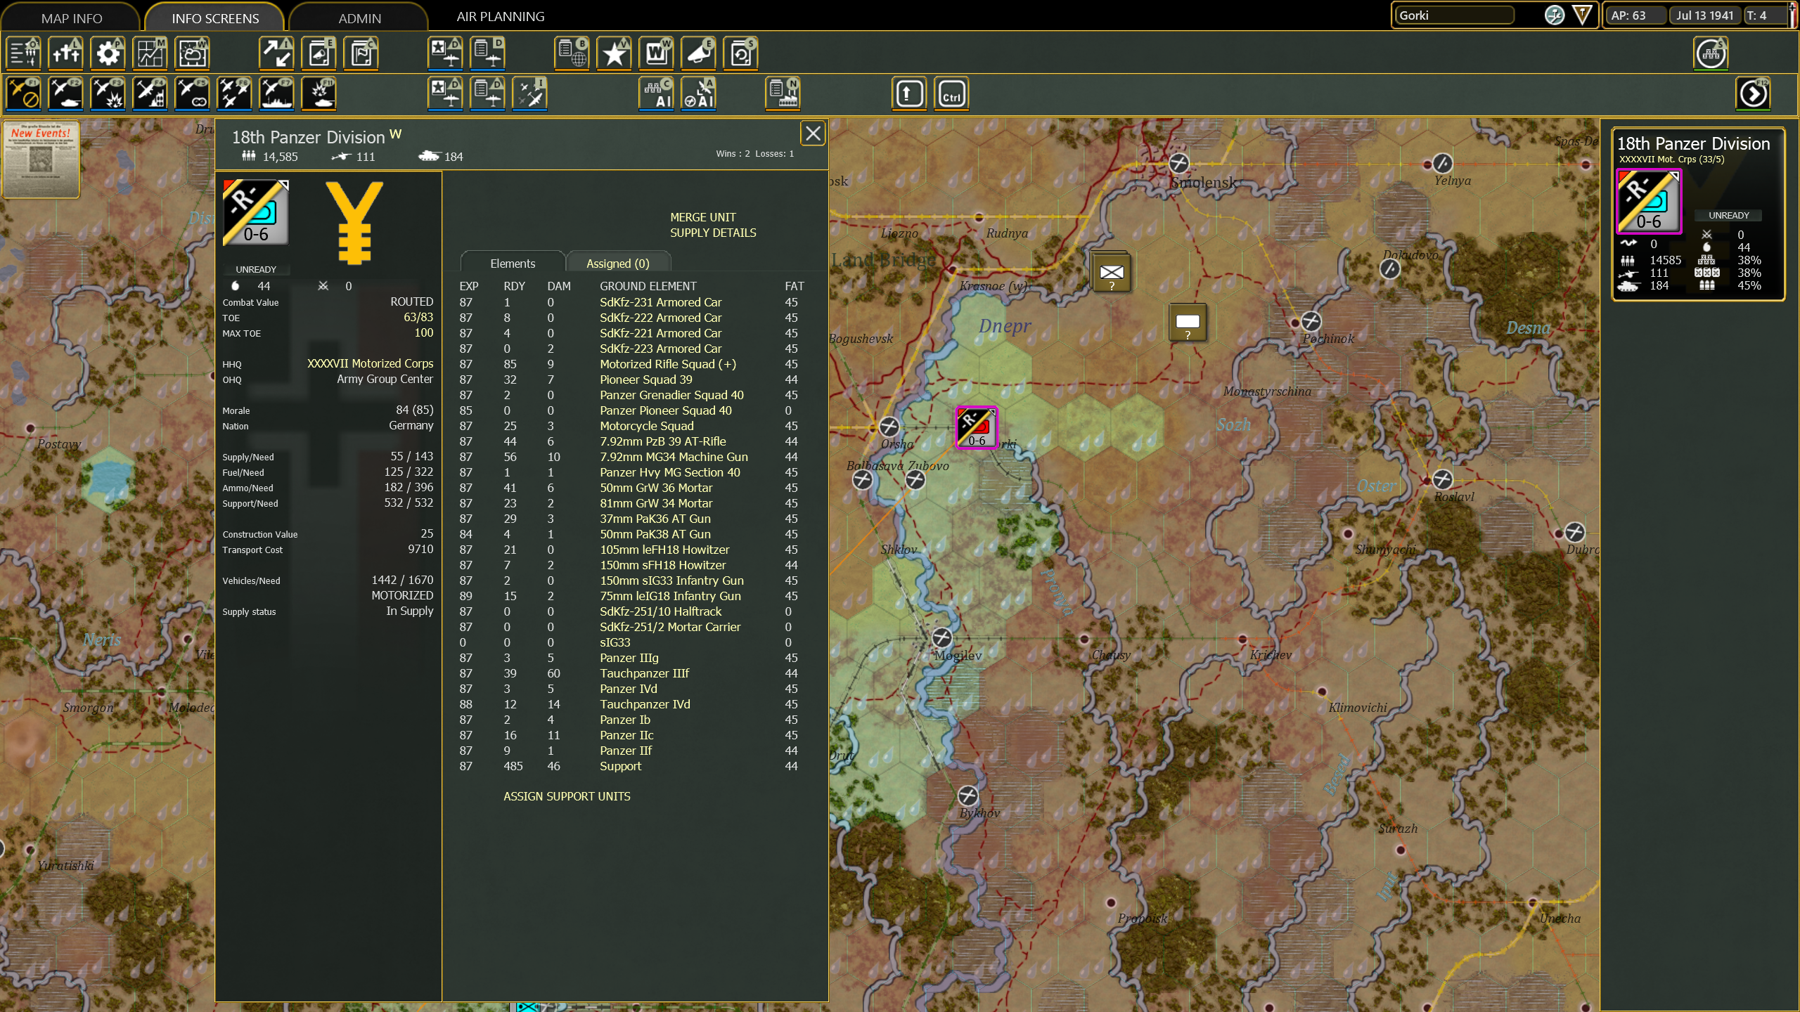Click the 18th Panzer counter in detail window
This screenshot has width=1800, height=1012.
256,213
